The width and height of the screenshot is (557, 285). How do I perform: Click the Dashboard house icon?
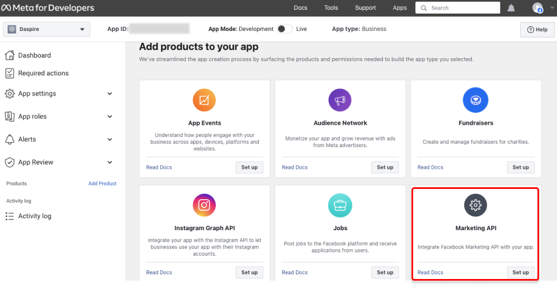[x=10, y=55]
